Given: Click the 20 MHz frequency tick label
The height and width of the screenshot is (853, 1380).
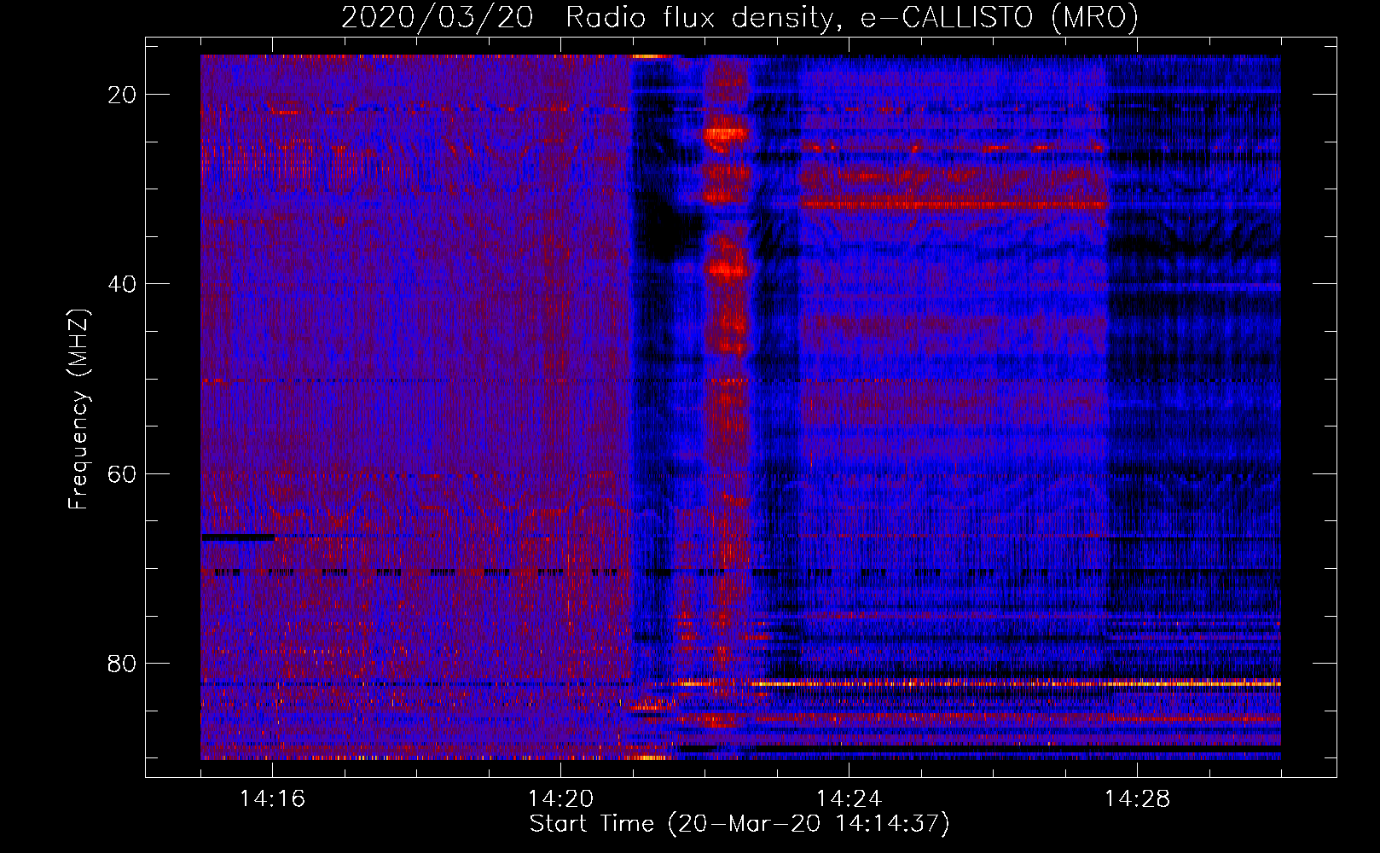Looking at the screenshot, I should pos(123,95).
